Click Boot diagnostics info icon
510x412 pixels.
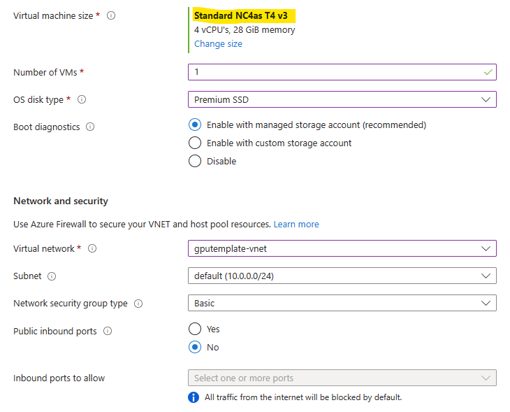click(90, 127)
